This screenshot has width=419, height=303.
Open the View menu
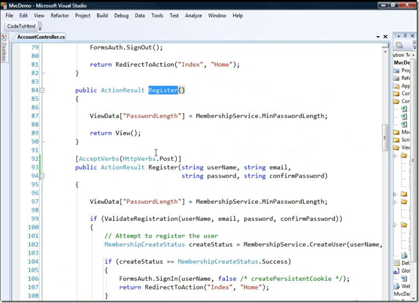39,16
